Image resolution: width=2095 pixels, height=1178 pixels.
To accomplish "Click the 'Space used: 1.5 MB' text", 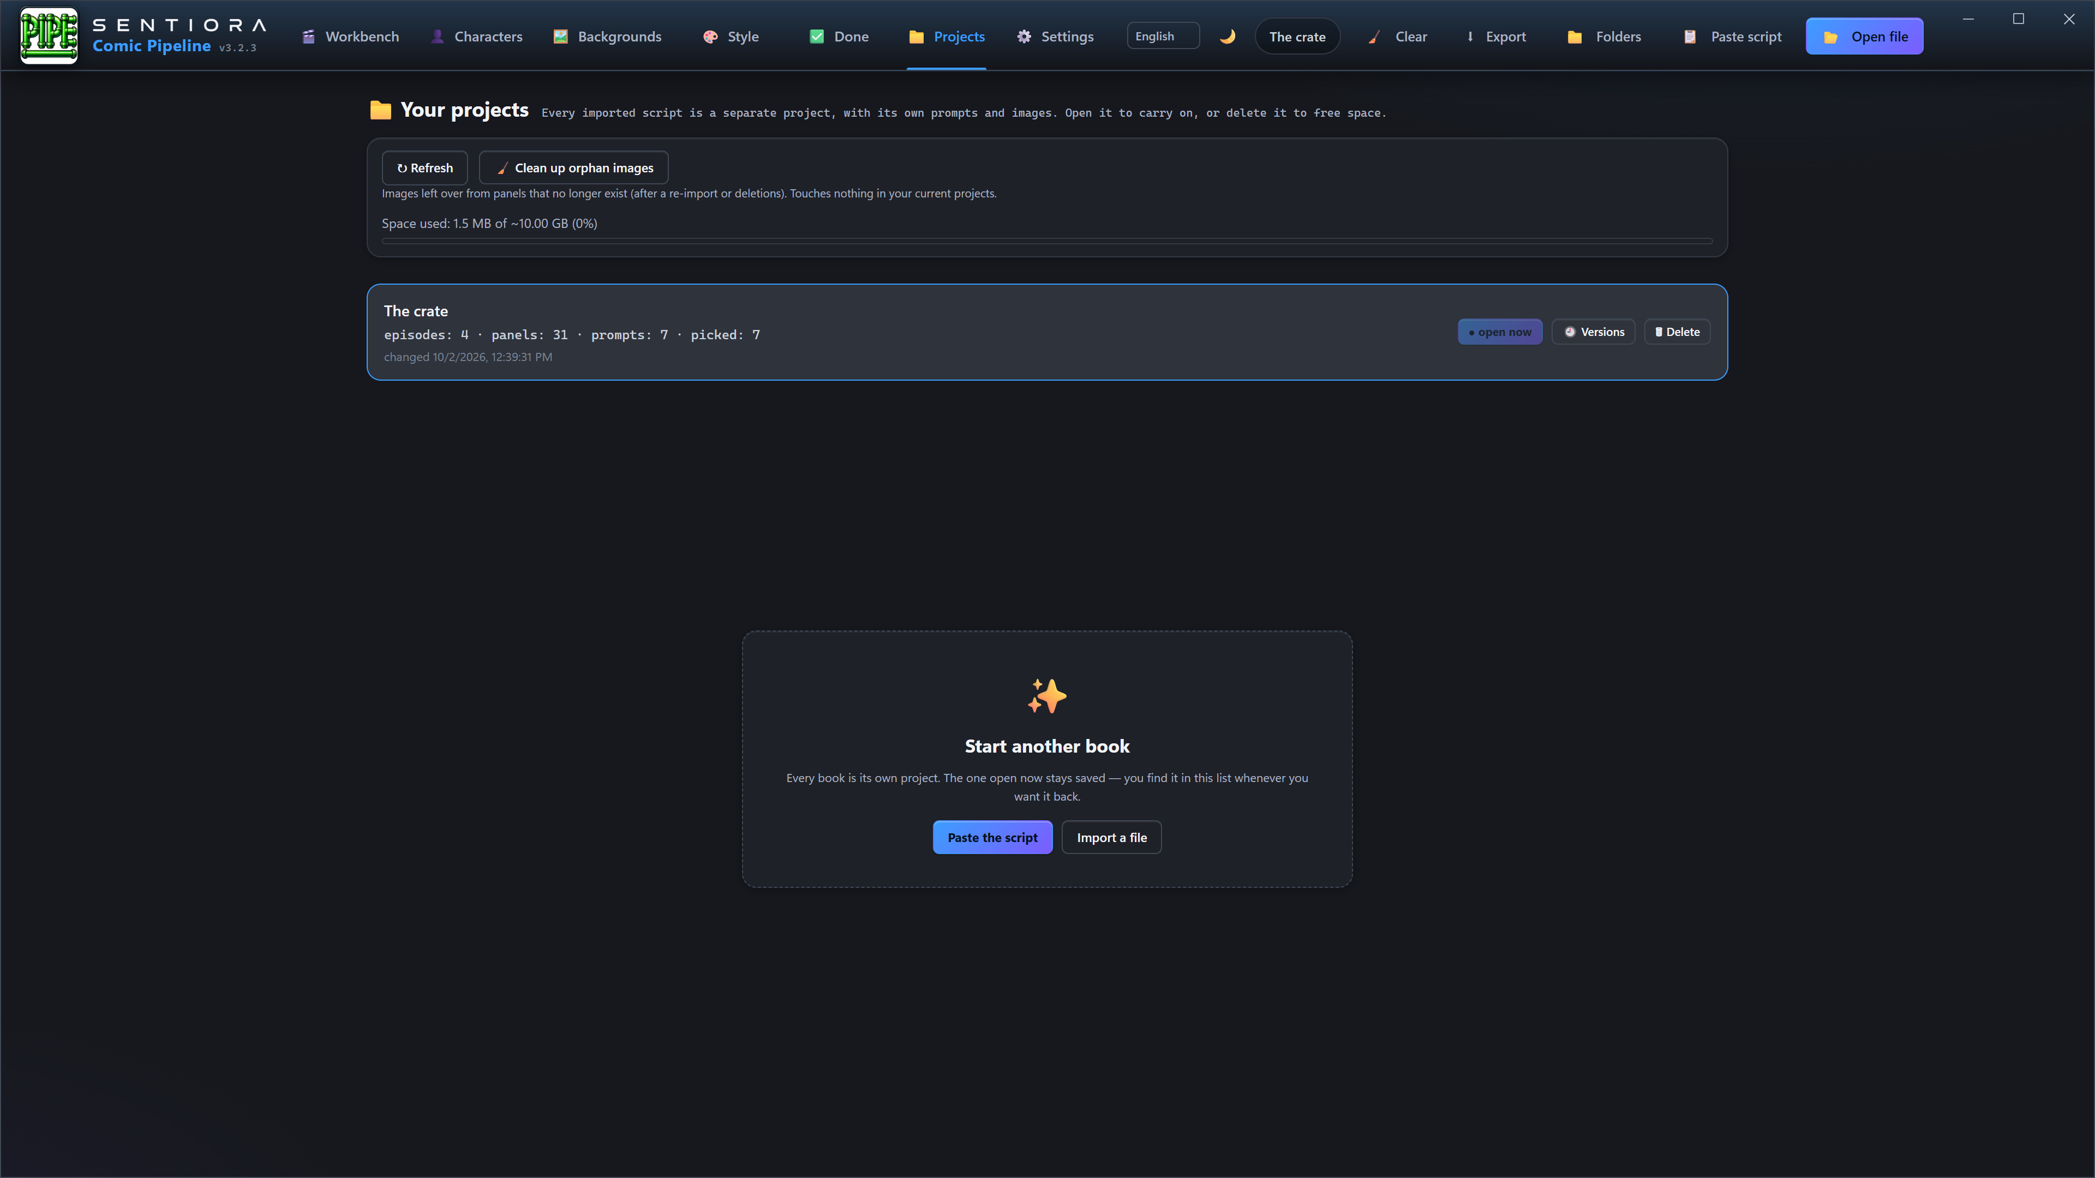I will click(x=489, y=224).
